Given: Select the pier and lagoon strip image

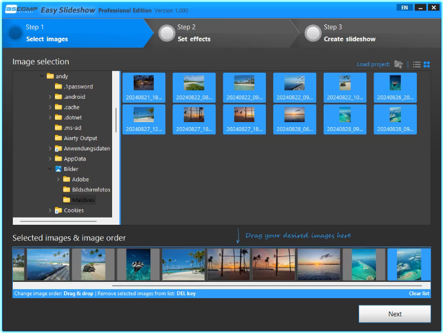Looking at the screenshot, I should tap(48, 264).
